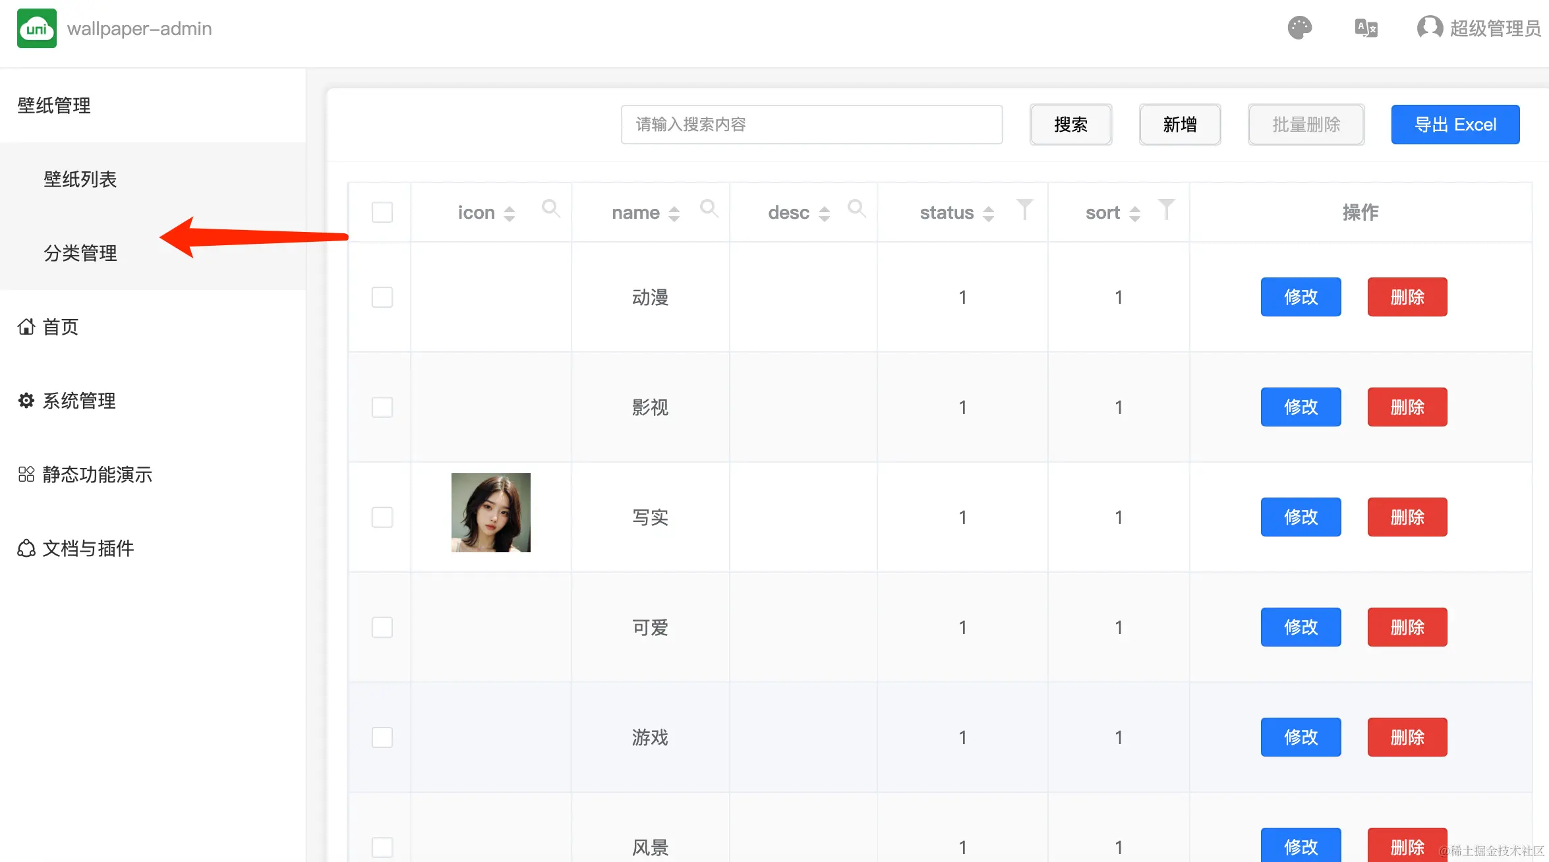This screenshot has height=862, width=1549.
Task: Click the icon column search magnifier
Action: tap(550, 209)
